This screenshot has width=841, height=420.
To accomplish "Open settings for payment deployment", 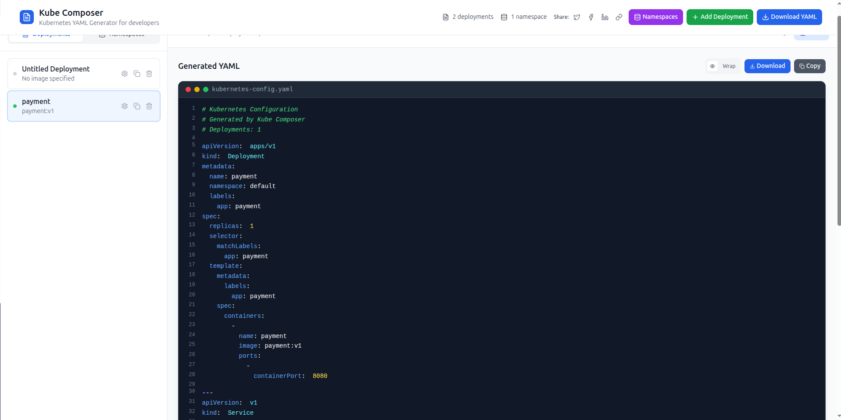I will point(125,106).
